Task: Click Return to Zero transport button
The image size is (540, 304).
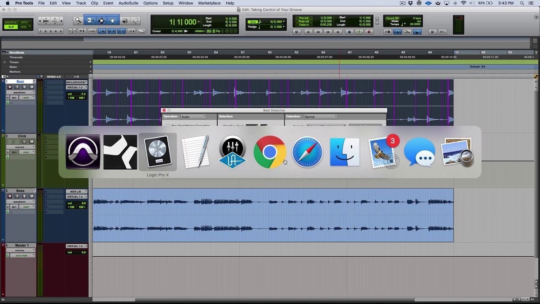Action: pyautogui.click(x=308, y=32)
